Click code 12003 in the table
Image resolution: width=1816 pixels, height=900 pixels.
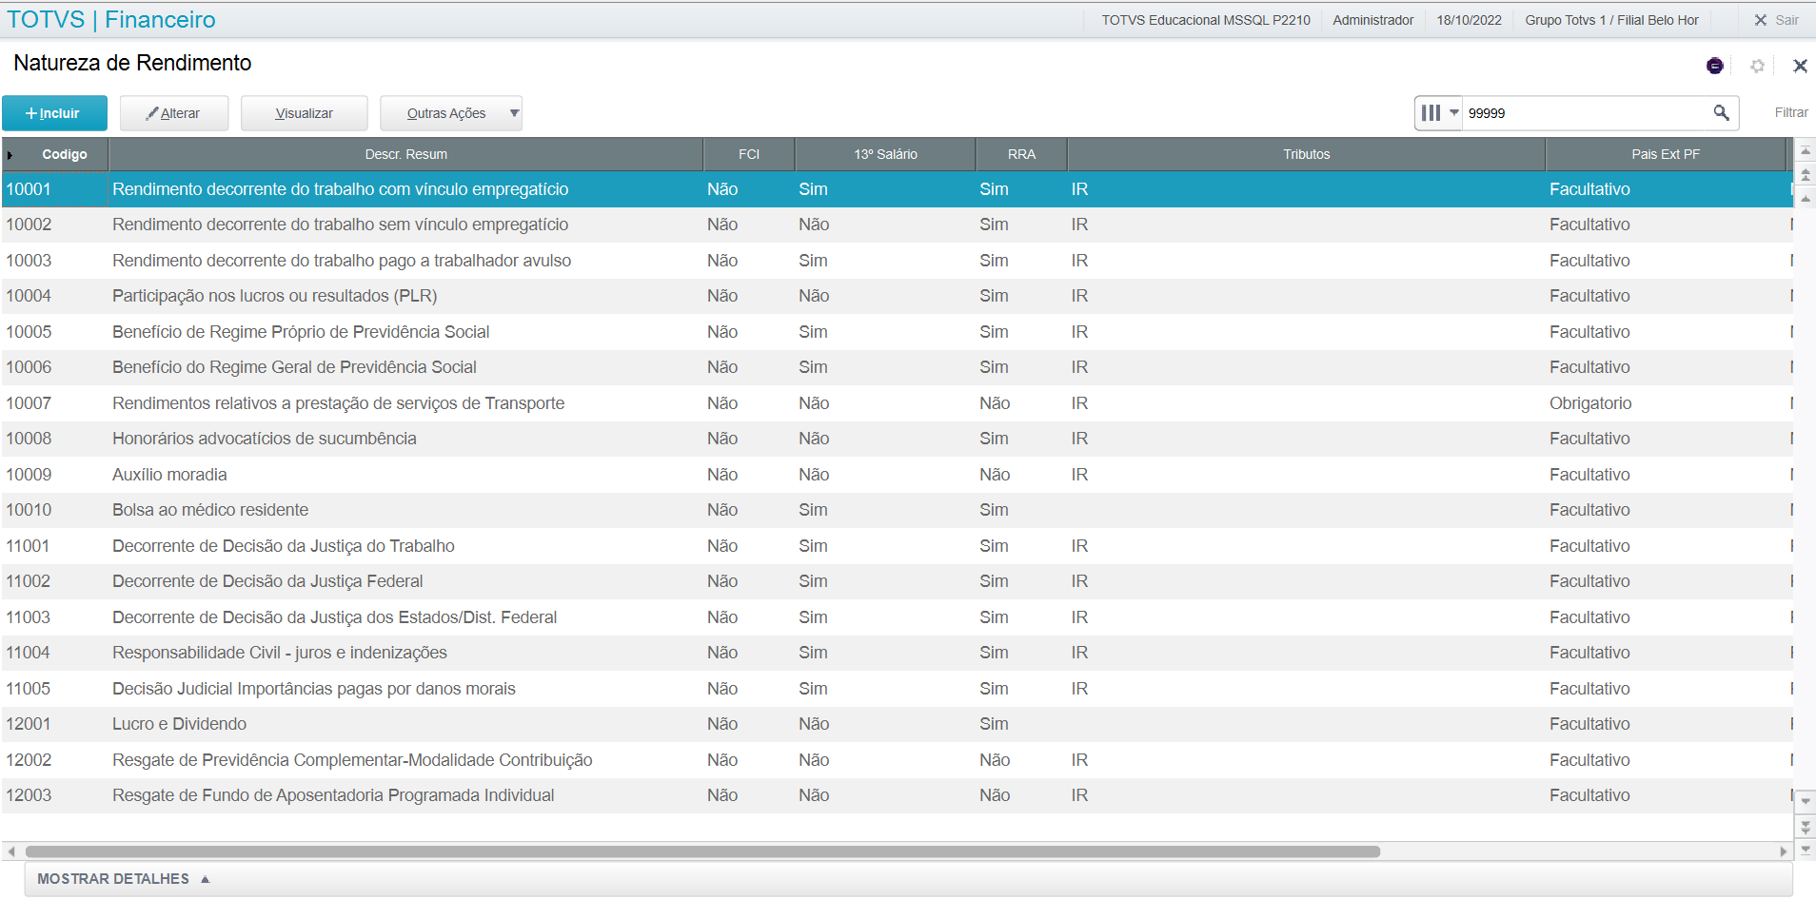coord(29,795)
